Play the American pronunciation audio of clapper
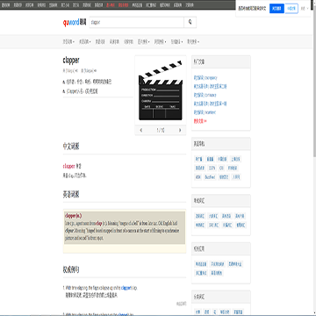The image size is (316, 316). (96, 70)
